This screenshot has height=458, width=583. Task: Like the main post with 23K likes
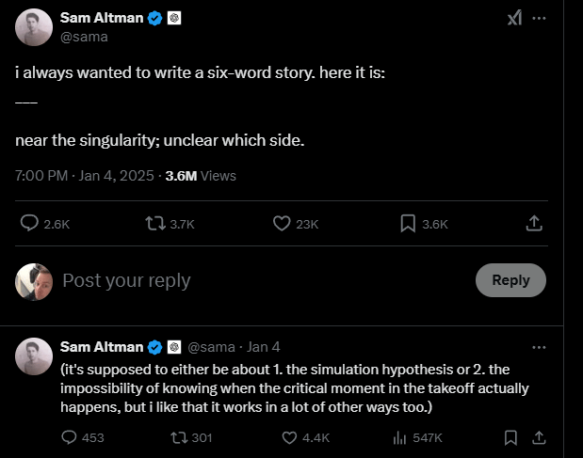[x=282, y=223]
